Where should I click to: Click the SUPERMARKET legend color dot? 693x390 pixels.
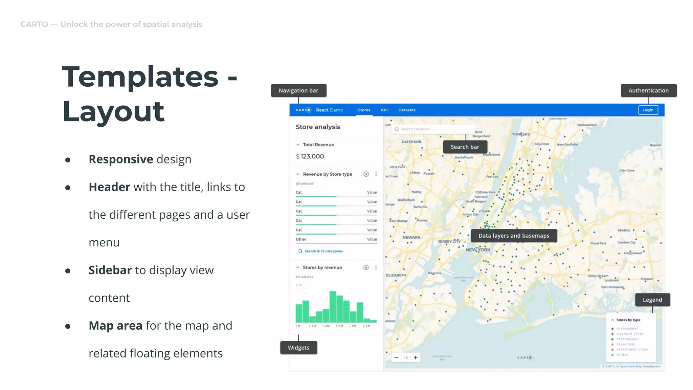pyautogui.click(x=612, y=329)
